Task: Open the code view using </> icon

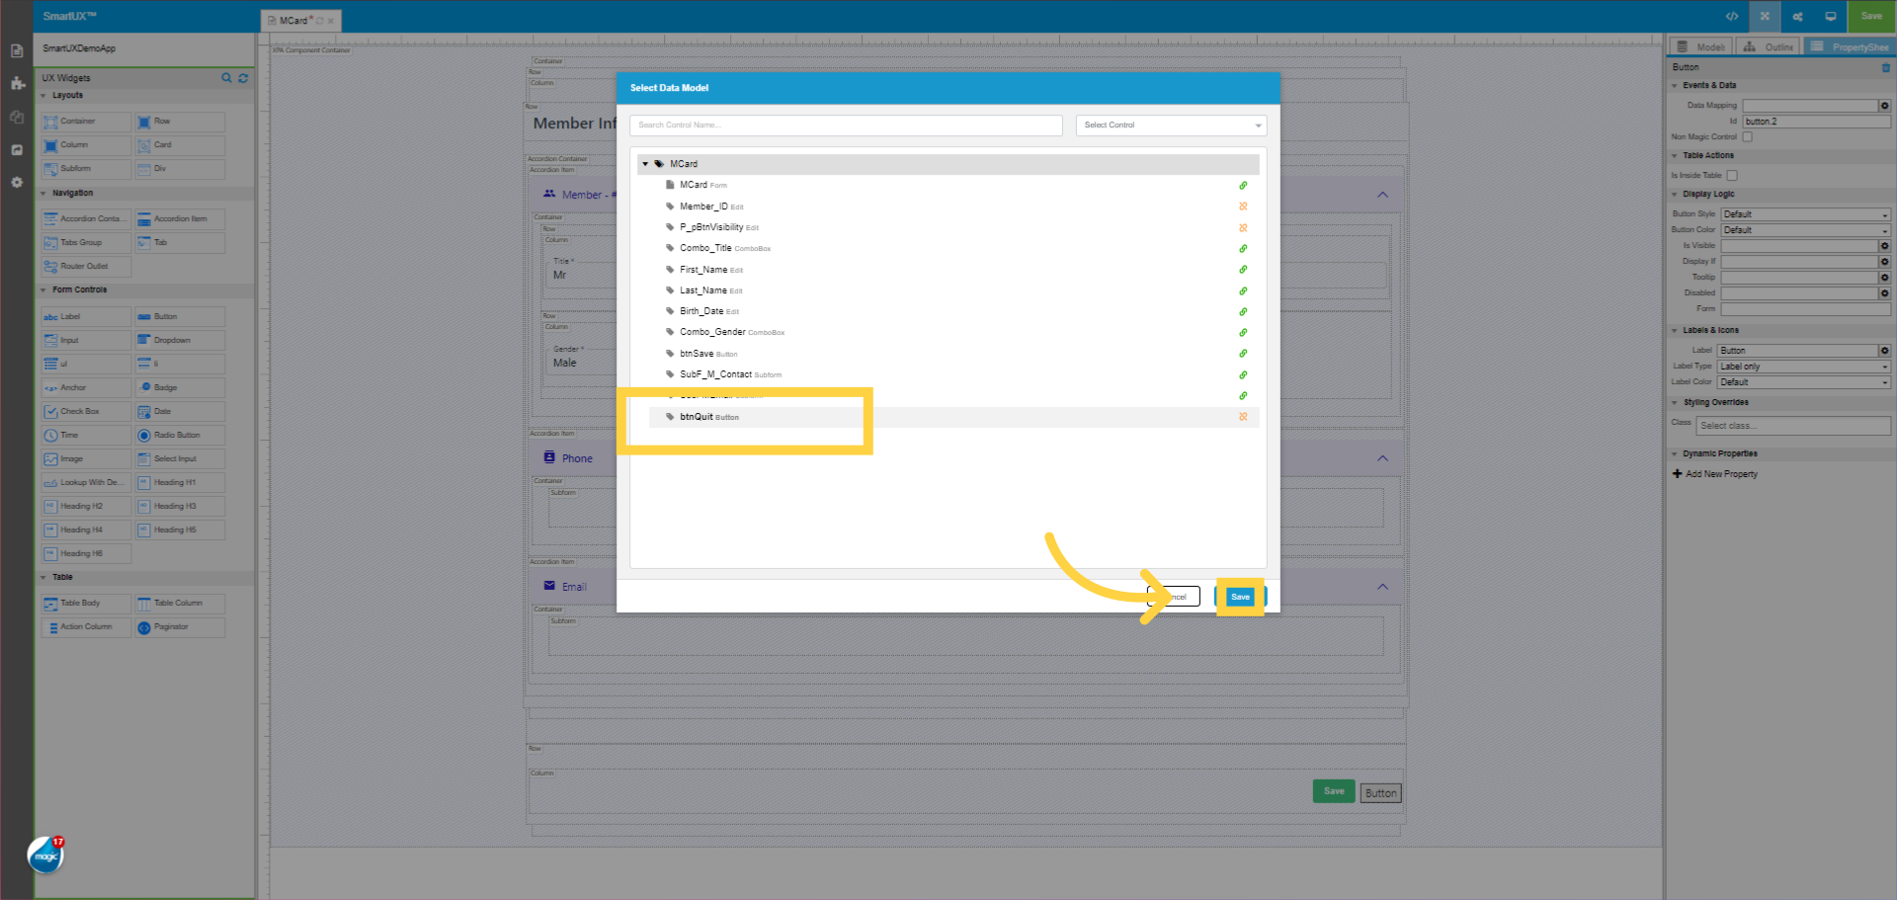Action: point(1731,17)
